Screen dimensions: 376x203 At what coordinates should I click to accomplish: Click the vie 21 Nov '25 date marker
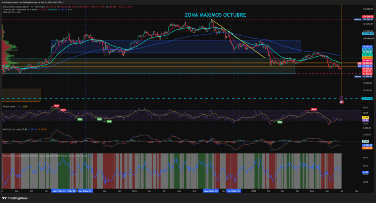[x=234, y=191]
